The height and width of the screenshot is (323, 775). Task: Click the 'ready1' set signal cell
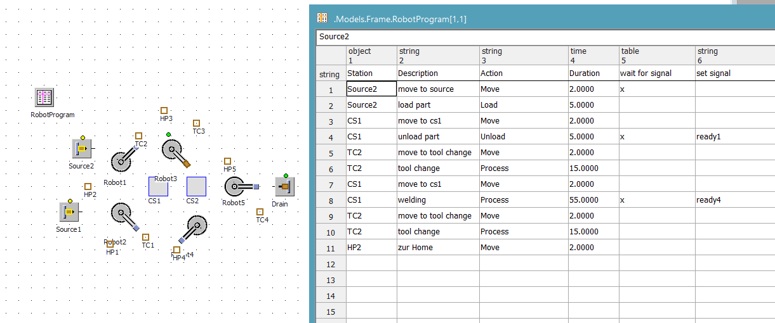[734, 137]
